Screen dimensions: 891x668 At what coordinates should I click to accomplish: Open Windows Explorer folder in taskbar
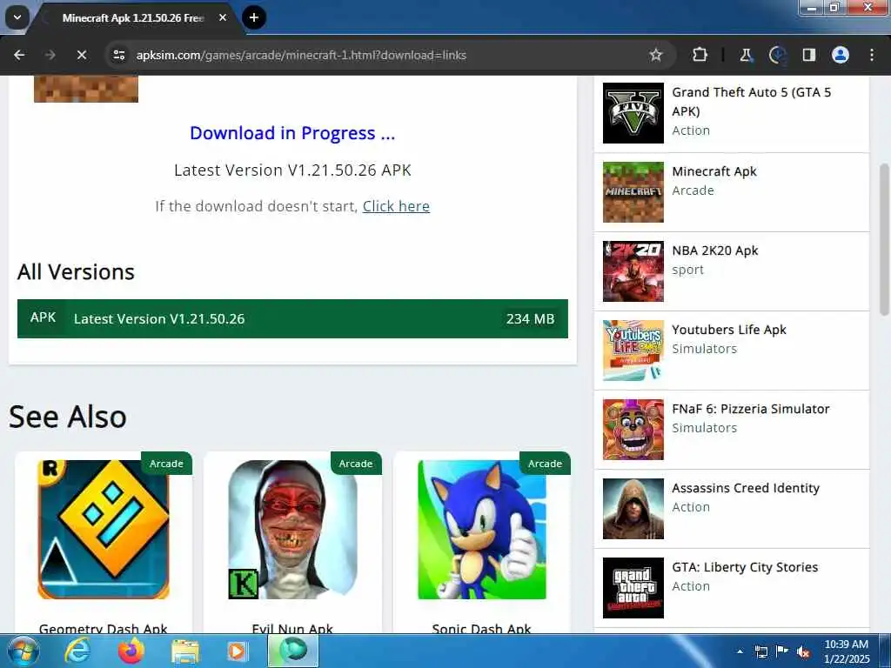[185, 651]
